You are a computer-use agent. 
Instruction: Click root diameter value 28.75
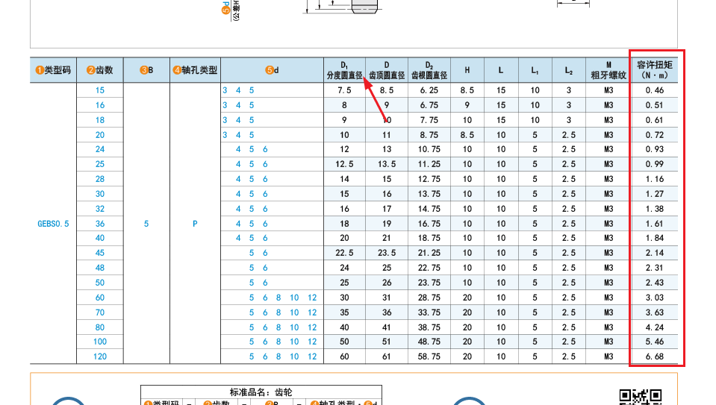[429, 298]
